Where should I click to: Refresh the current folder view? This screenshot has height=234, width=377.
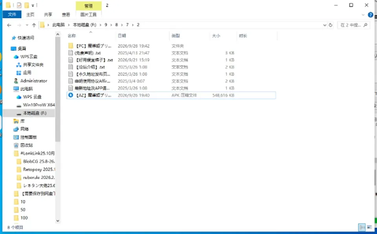coord(331,25)
